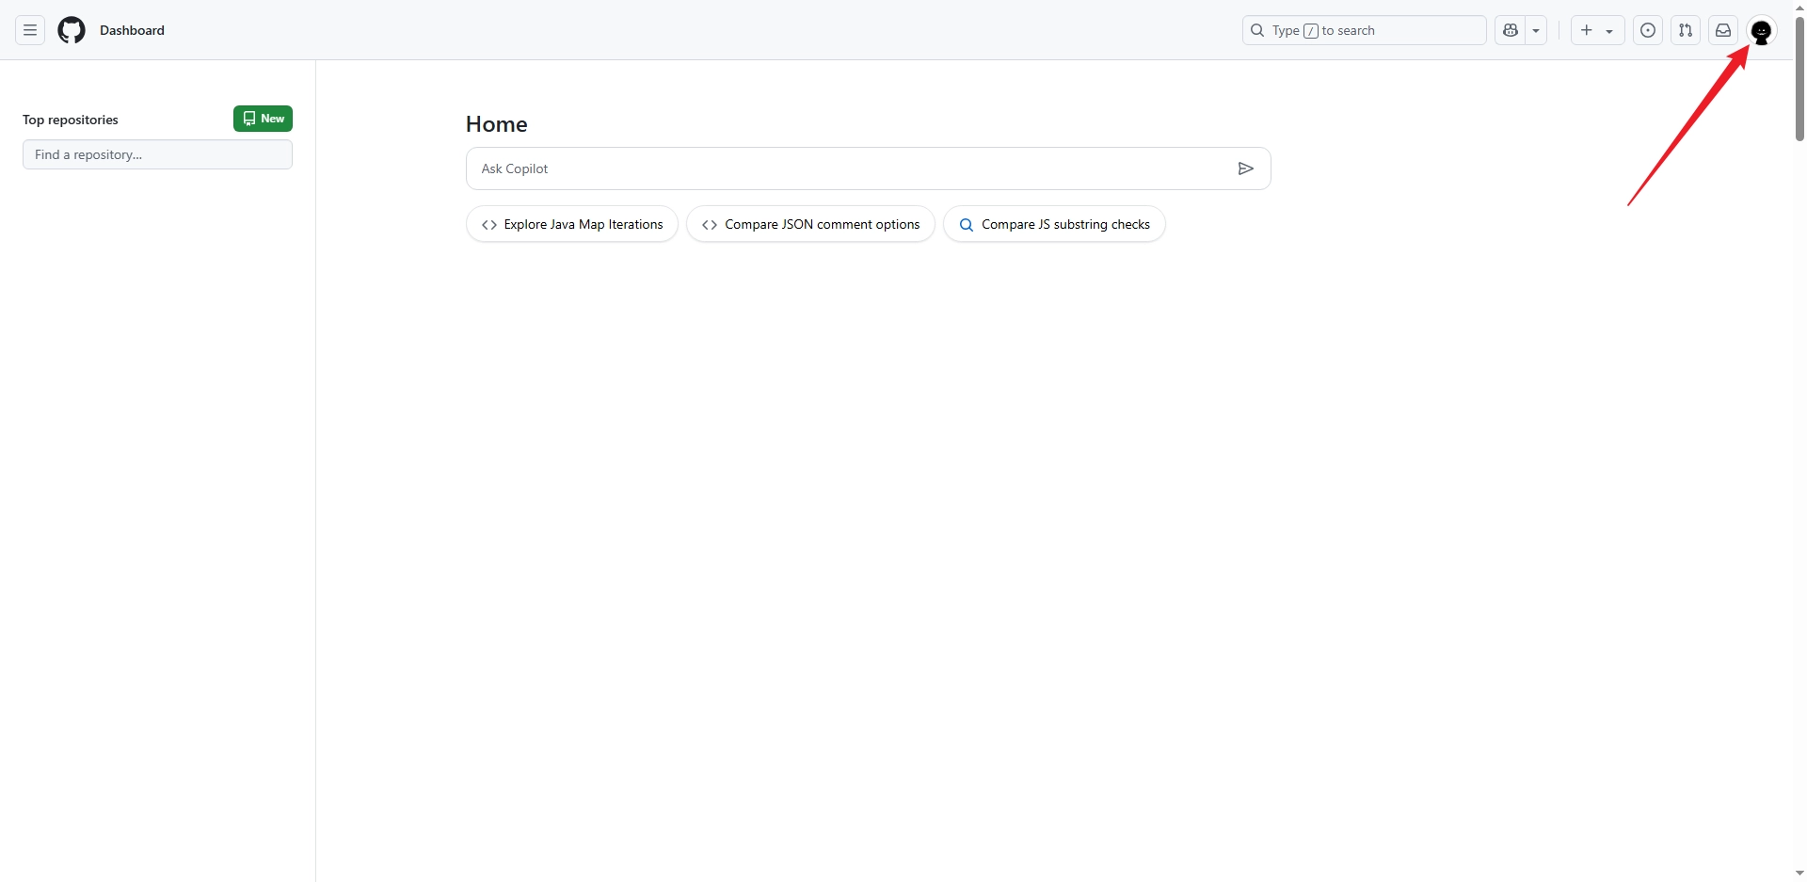
Task: Select Explore Java Map Iterations suggestion
Action: pos(572,224)
